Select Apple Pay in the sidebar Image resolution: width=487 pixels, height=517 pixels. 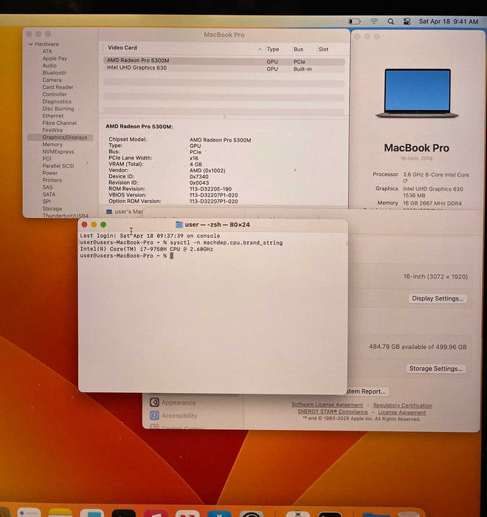point(55,58)
